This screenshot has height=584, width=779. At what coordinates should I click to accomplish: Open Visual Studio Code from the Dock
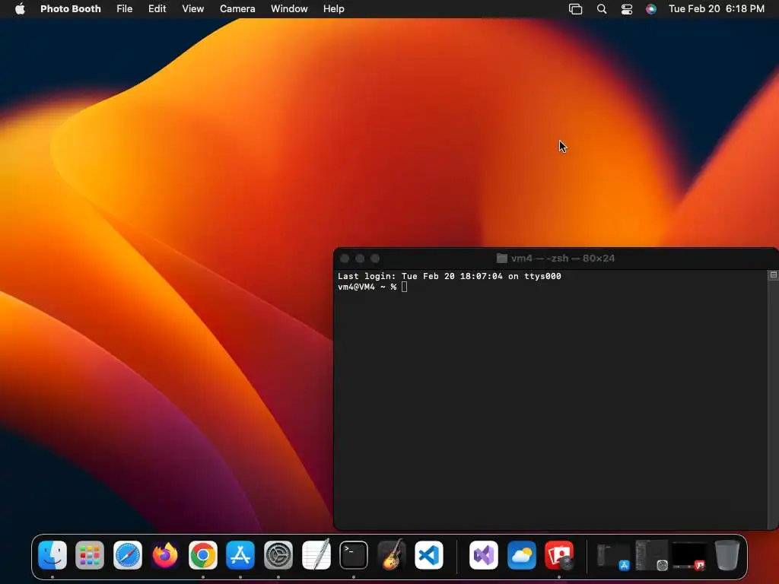tap(429, 554)
